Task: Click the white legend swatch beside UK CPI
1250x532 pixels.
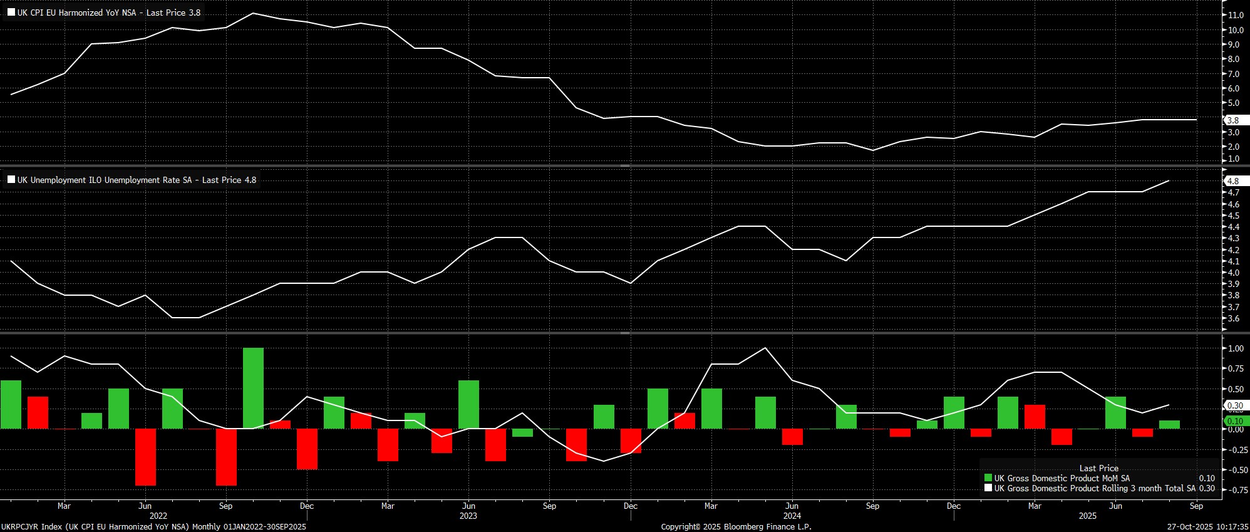Action: [x=11, y=12]
